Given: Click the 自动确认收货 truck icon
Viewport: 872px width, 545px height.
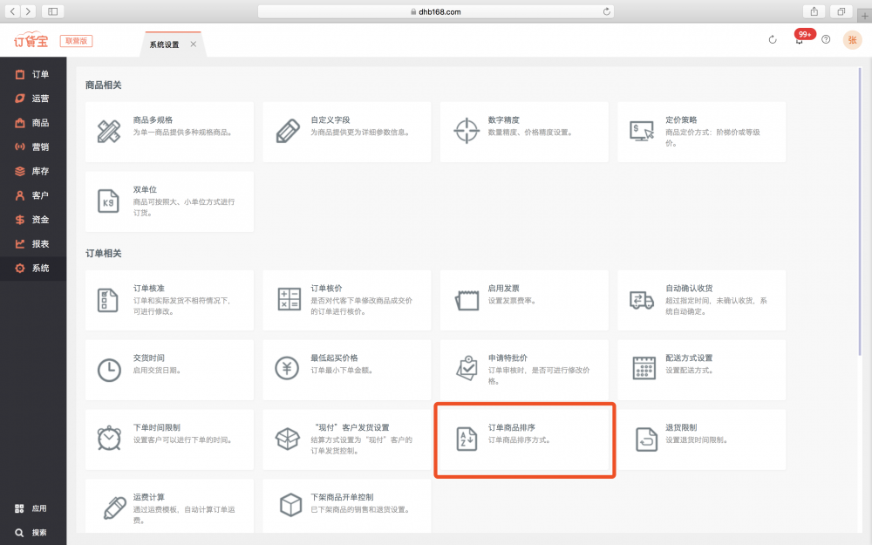Looking at the screenshot, I should (643, 299).
